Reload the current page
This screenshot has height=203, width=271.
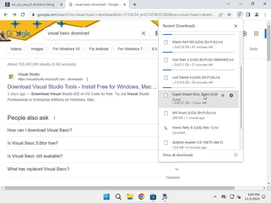pyautogui.click(x=23, y=15)
